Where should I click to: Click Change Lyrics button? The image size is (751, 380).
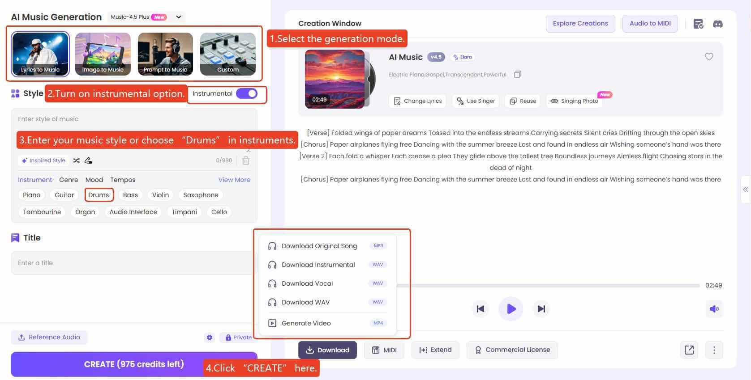click(x=418, y=101)
